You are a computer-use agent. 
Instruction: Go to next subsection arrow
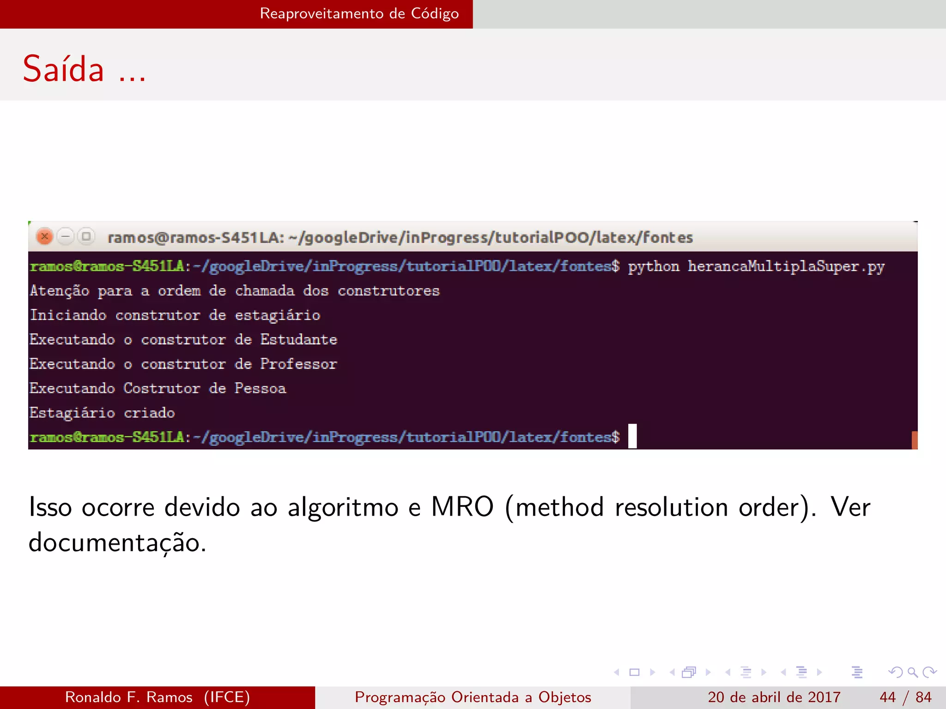click(x=764, y=672)
